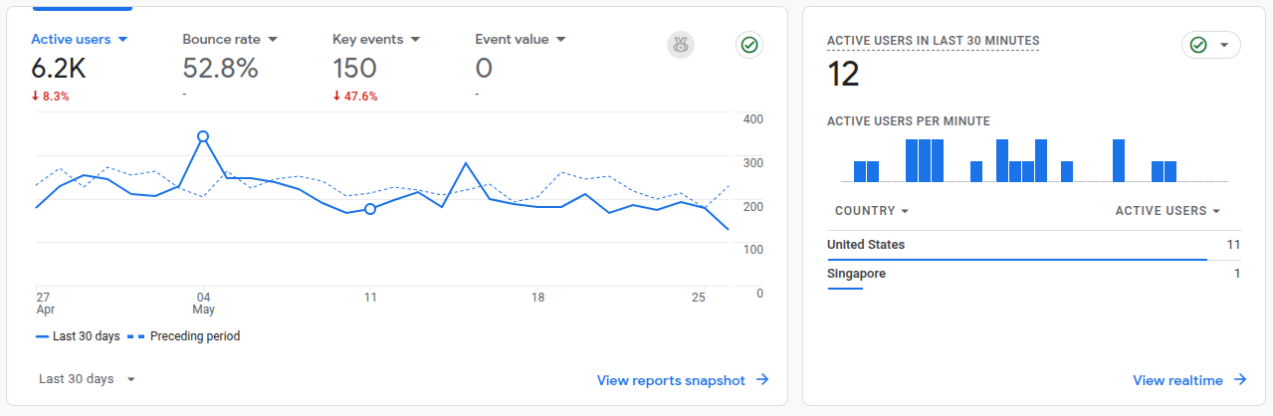The height and width of the screenshot is (416, 1273).
Task: Click red down arrow under Key events 150
Action: pyautogui.click(x=337, y=97)
